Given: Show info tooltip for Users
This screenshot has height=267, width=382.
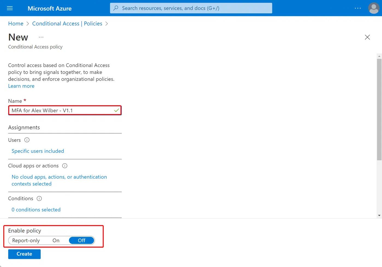Looking at the screenshot, I should (x=27, y=140).
